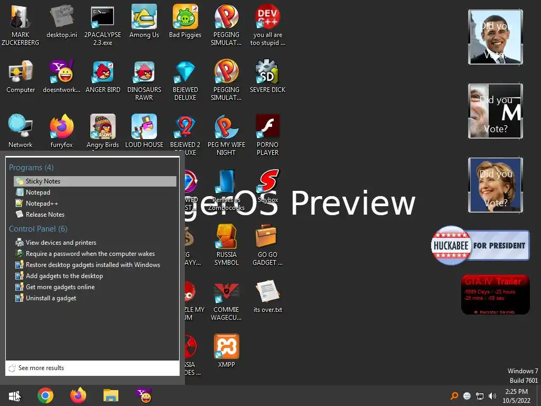541x406 pixels.
Task: Open Yahoo Messenger from the taskbar
Action: coord(144,395)
